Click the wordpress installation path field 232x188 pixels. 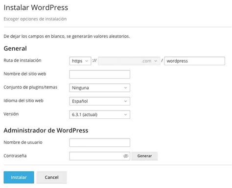pos(194,61)
